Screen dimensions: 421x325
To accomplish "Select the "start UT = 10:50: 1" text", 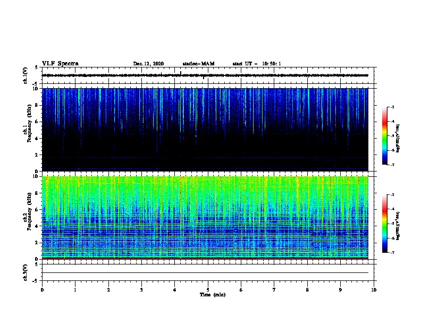I will tap(257, 64).
